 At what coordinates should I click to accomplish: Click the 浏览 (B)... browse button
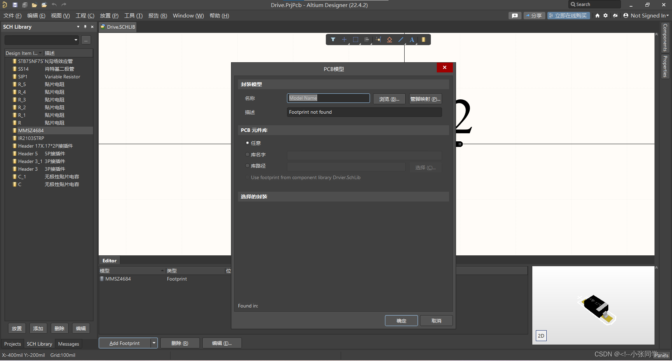pyautogui.click(x=389, y=99)
